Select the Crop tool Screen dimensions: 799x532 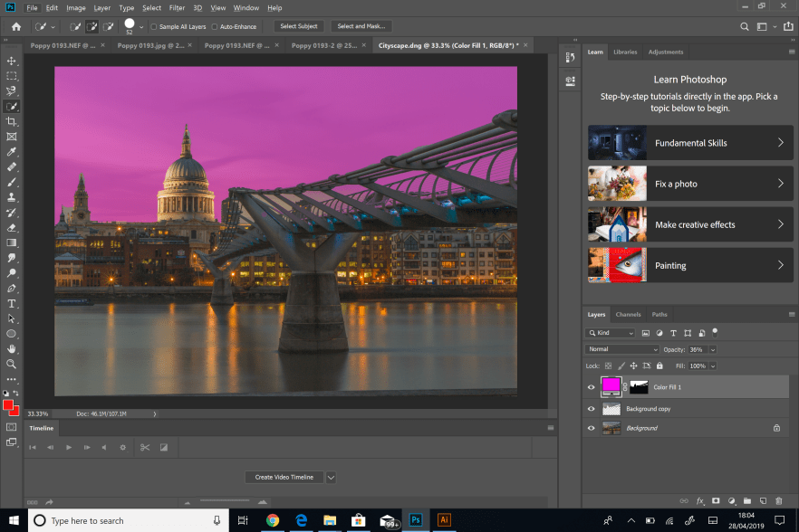[12, 121]
